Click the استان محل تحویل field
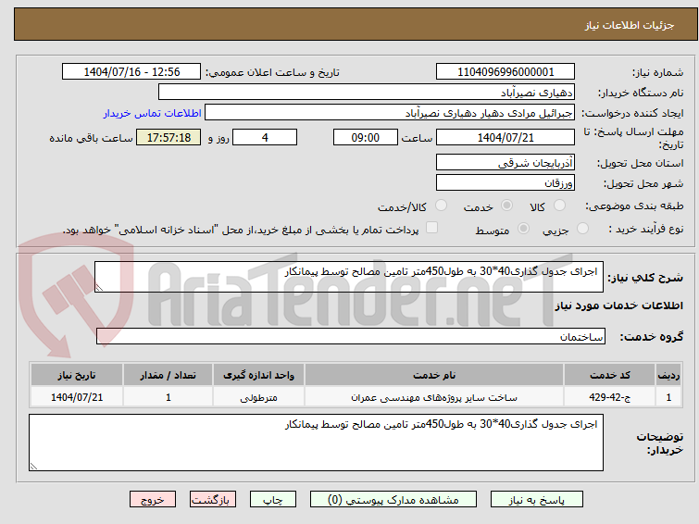This screenshot has height=524, width=699. 506,162
